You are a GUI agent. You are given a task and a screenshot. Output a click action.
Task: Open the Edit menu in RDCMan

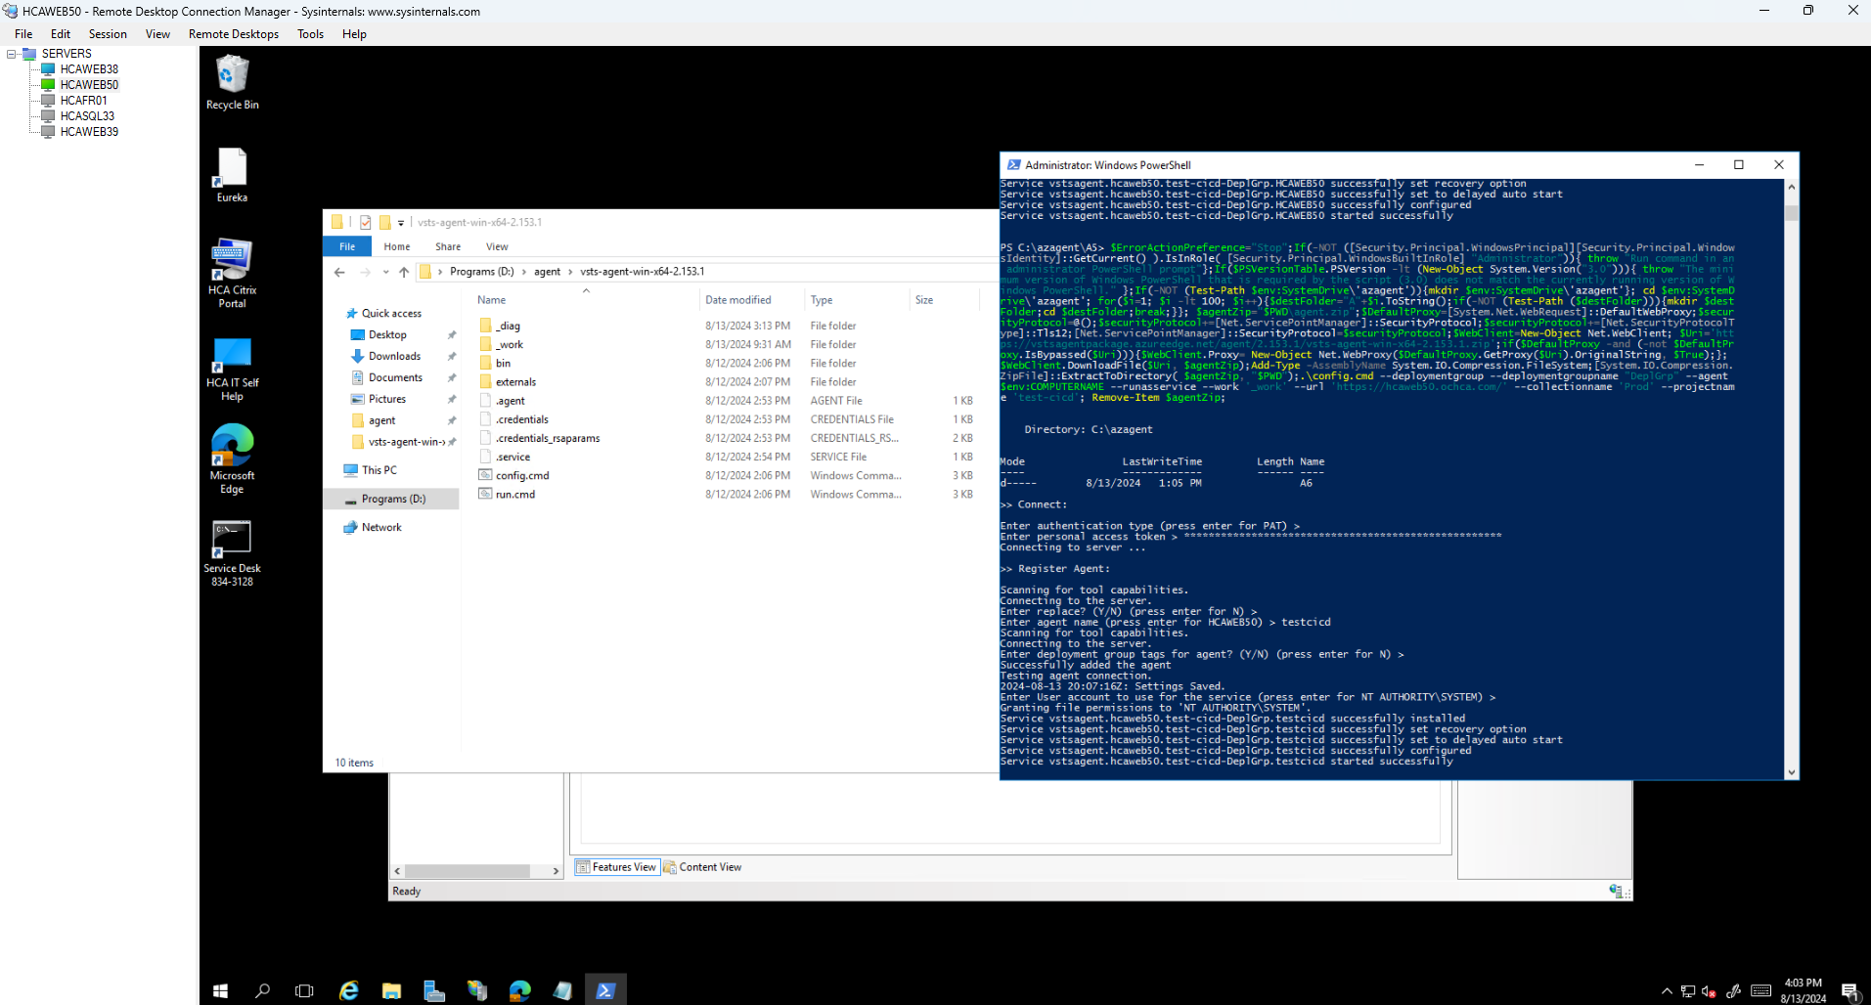pos(61,34)
